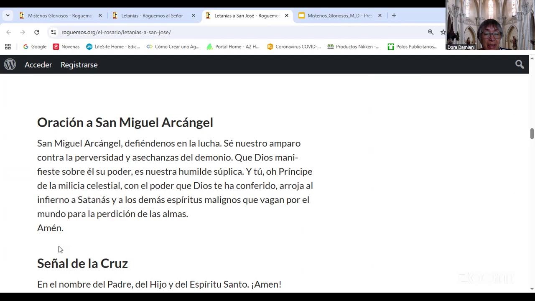Switch to the Letanías - Roguemos al Señor tab

153,15
